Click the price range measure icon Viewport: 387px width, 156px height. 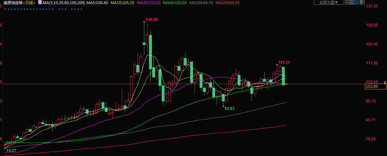(x=352, y=3)
